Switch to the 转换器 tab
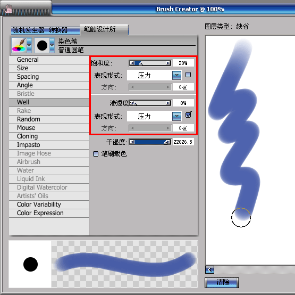This screenshot has width=295, height=295. [x=58, y=30]
